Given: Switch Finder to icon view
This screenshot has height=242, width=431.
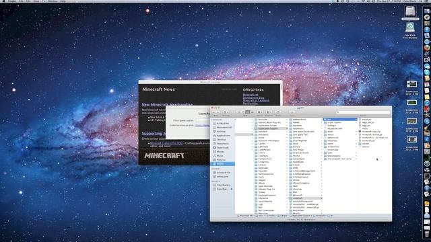Looking at the screenshot, I should tap(238, 112).
